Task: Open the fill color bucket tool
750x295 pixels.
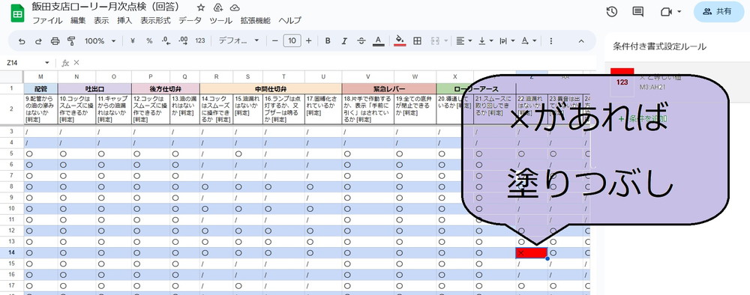Action: tap(400, 41)
